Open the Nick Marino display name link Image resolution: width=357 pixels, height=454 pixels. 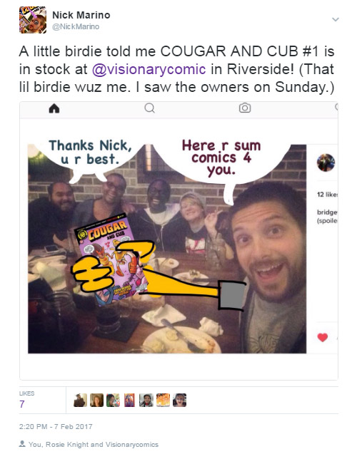[81, 15]
